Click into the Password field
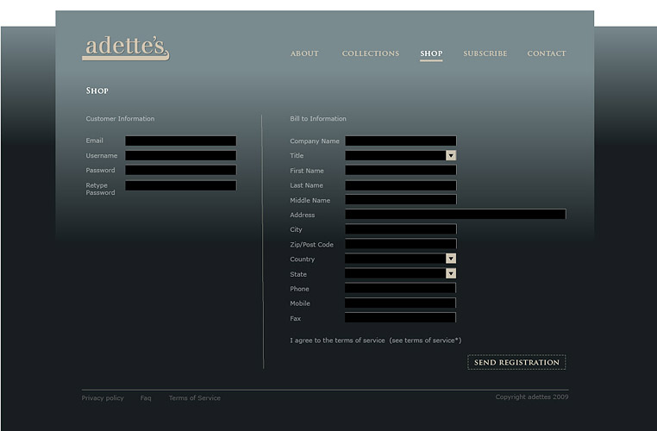The width and height of the screenshot is (657, 431). tap(180, 171)
